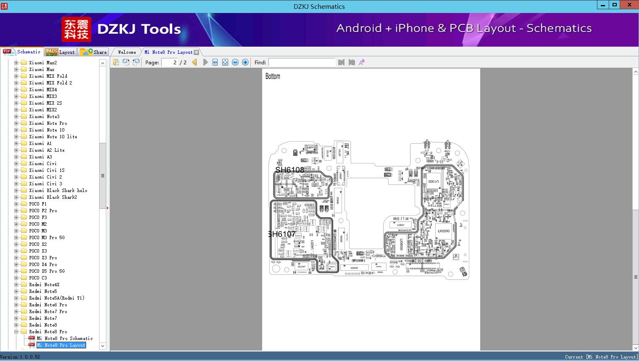Click the Redmi Note8 Pro folder icon
Image resolution: width=639 pixels, height=361 pixels.
click(x=24, y=332)
